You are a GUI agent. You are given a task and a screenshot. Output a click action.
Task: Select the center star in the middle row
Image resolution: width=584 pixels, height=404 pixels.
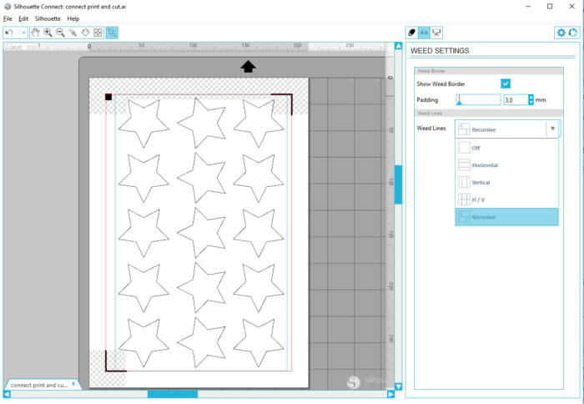pyautogui.click(x=202, y=232)
